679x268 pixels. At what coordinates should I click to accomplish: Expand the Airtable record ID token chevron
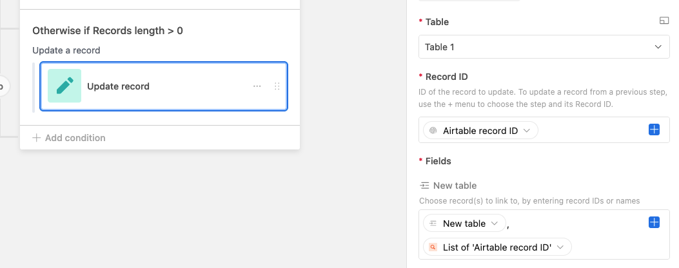527,130
